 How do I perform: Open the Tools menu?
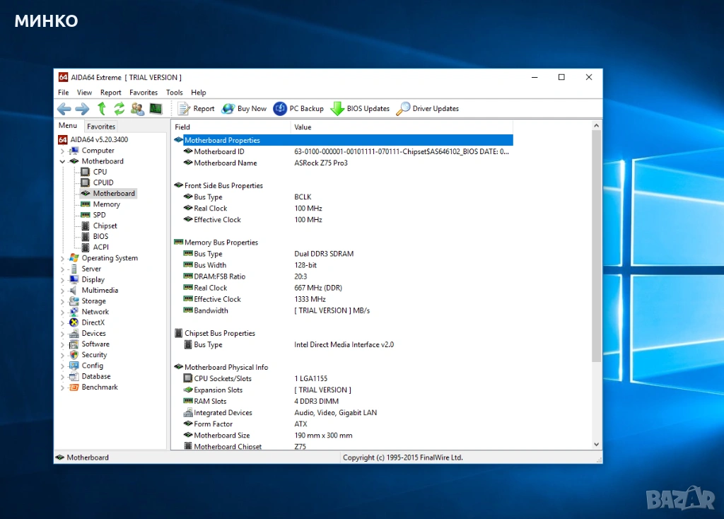coord(174,93)
